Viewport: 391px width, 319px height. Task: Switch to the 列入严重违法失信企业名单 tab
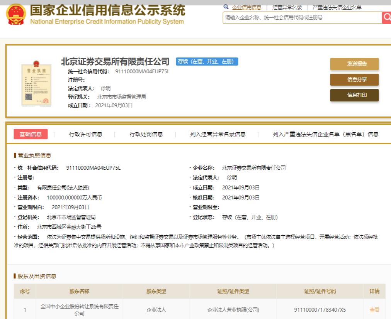click(325, 134)
